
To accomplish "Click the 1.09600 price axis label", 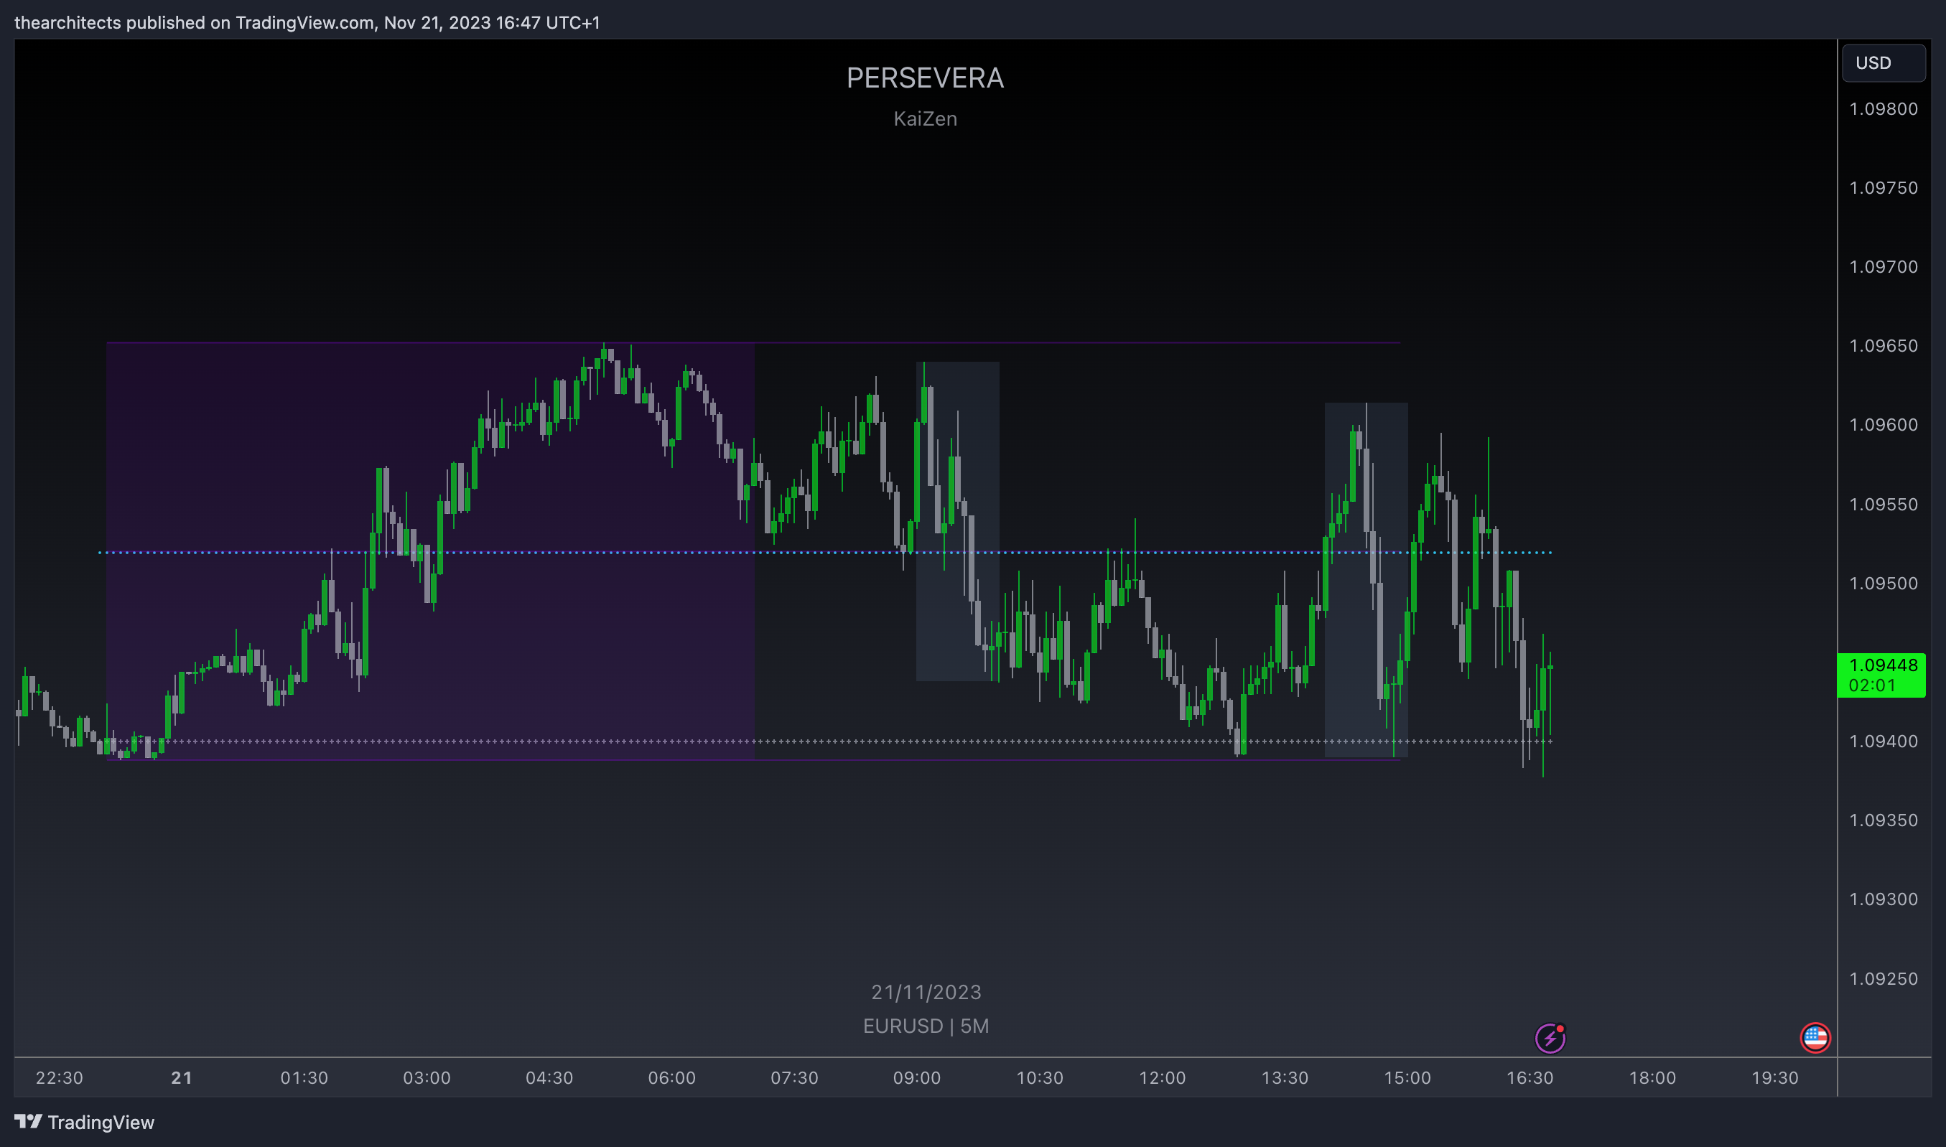I will pos(1884,424).
